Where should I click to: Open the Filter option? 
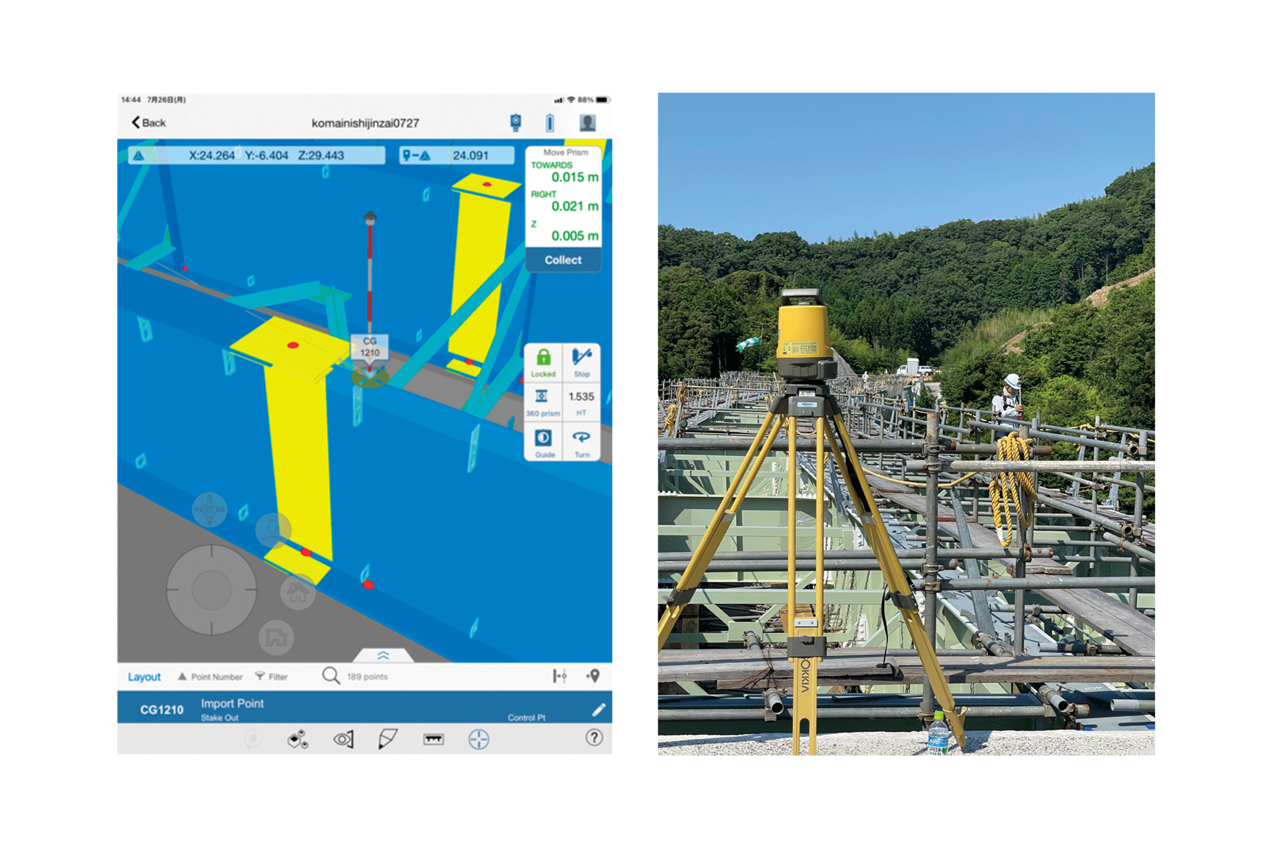[x=272, y=677]
